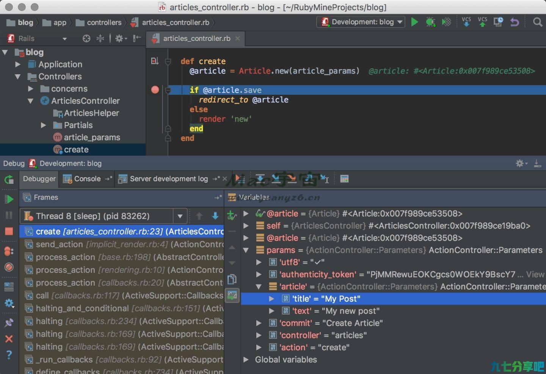Switch to the Debugger tab
The width and height of the screenshot is (546, 374).
coord(39,179)
